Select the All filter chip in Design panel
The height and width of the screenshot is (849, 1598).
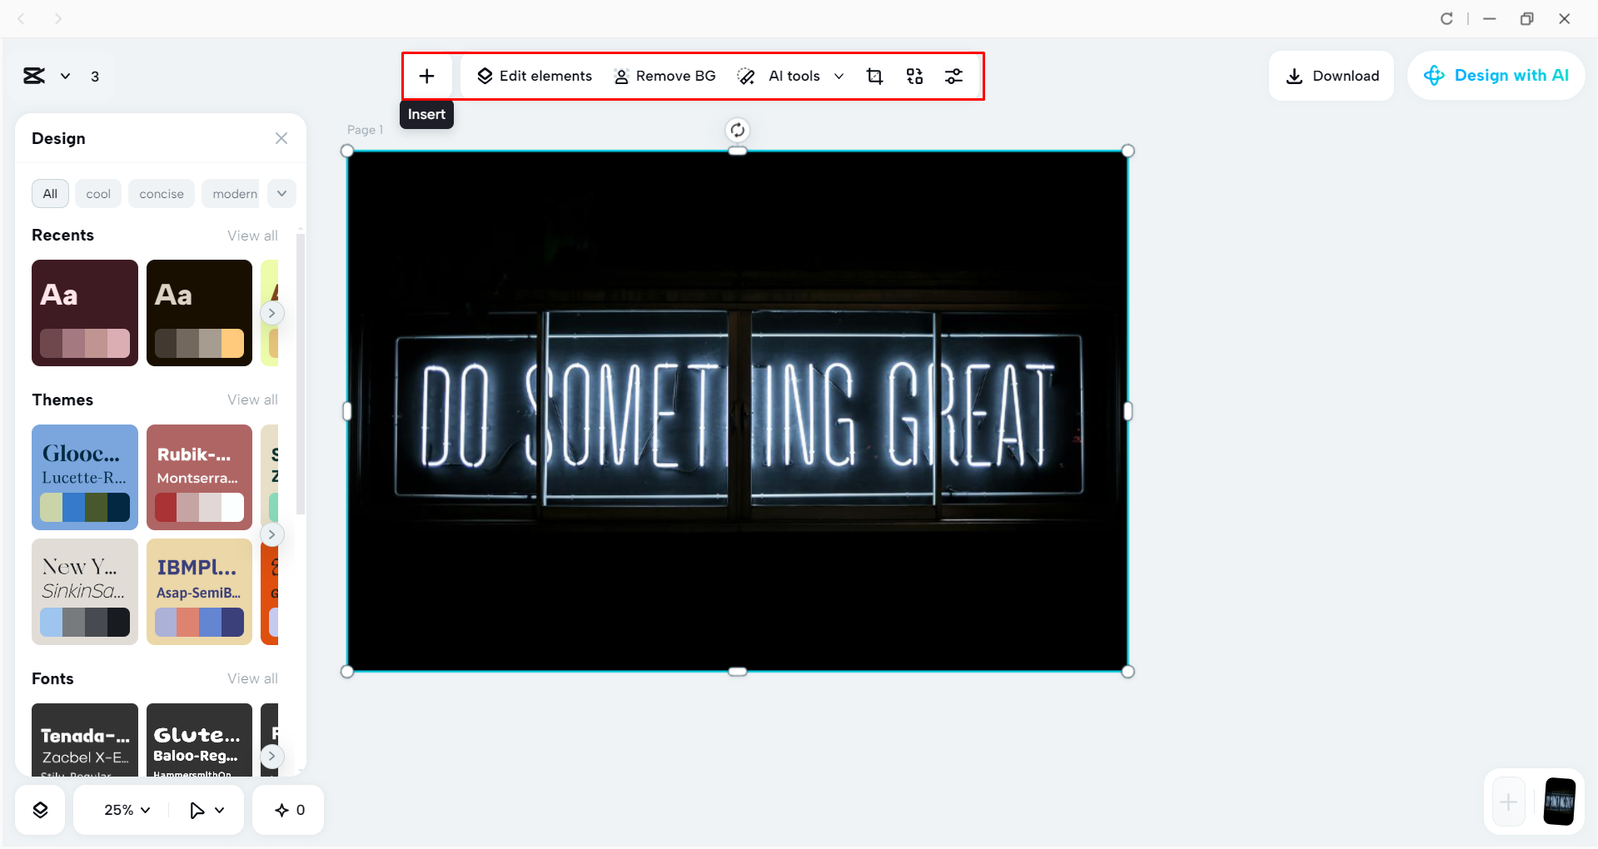(50, 193)
